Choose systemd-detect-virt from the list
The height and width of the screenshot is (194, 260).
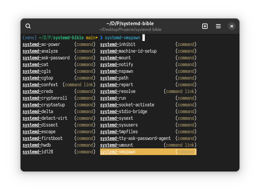(45, 118)
